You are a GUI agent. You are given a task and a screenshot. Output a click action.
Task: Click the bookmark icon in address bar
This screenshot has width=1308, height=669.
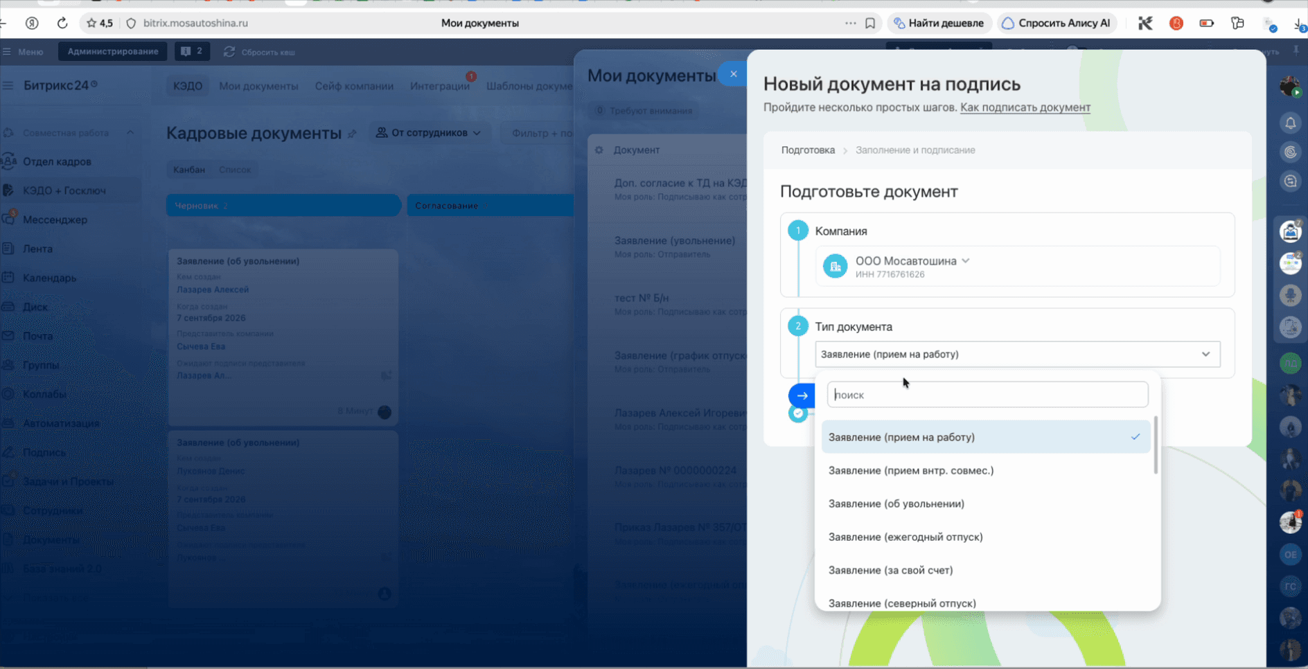coord(870,23)
